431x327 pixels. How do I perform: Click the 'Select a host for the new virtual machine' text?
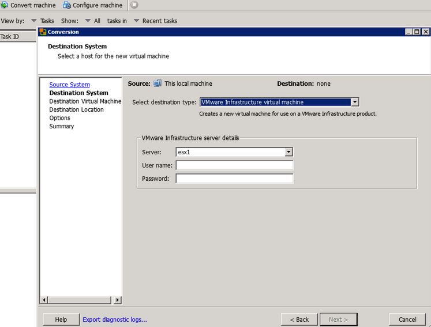tap(113, 56)
